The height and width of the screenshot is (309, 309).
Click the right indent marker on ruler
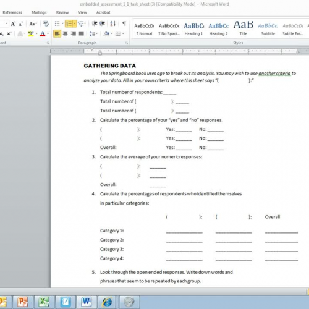pos(298,51)
